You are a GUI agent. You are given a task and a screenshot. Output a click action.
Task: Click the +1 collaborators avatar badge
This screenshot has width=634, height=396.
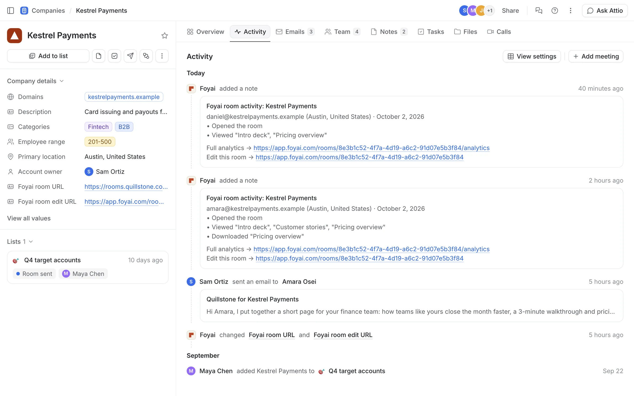(490, 11)
